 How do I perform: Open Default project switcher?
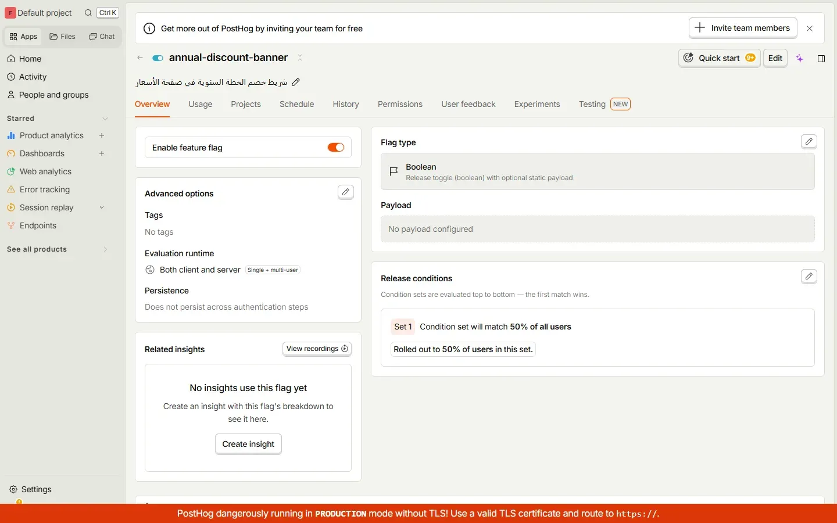(40, 13)
